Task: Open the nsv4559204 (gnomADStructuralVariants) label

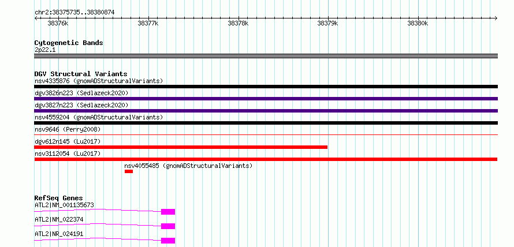Action: click(x=99, y=117)
